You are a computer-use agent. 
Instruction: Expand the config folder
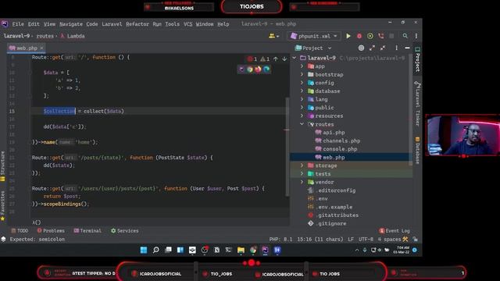coord(302,83)
